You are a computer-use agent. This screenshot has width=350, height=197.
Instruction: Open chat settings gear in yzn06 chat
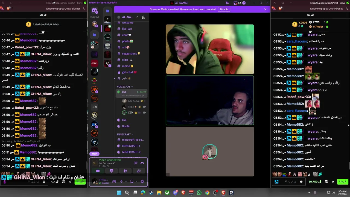point(333,182)
